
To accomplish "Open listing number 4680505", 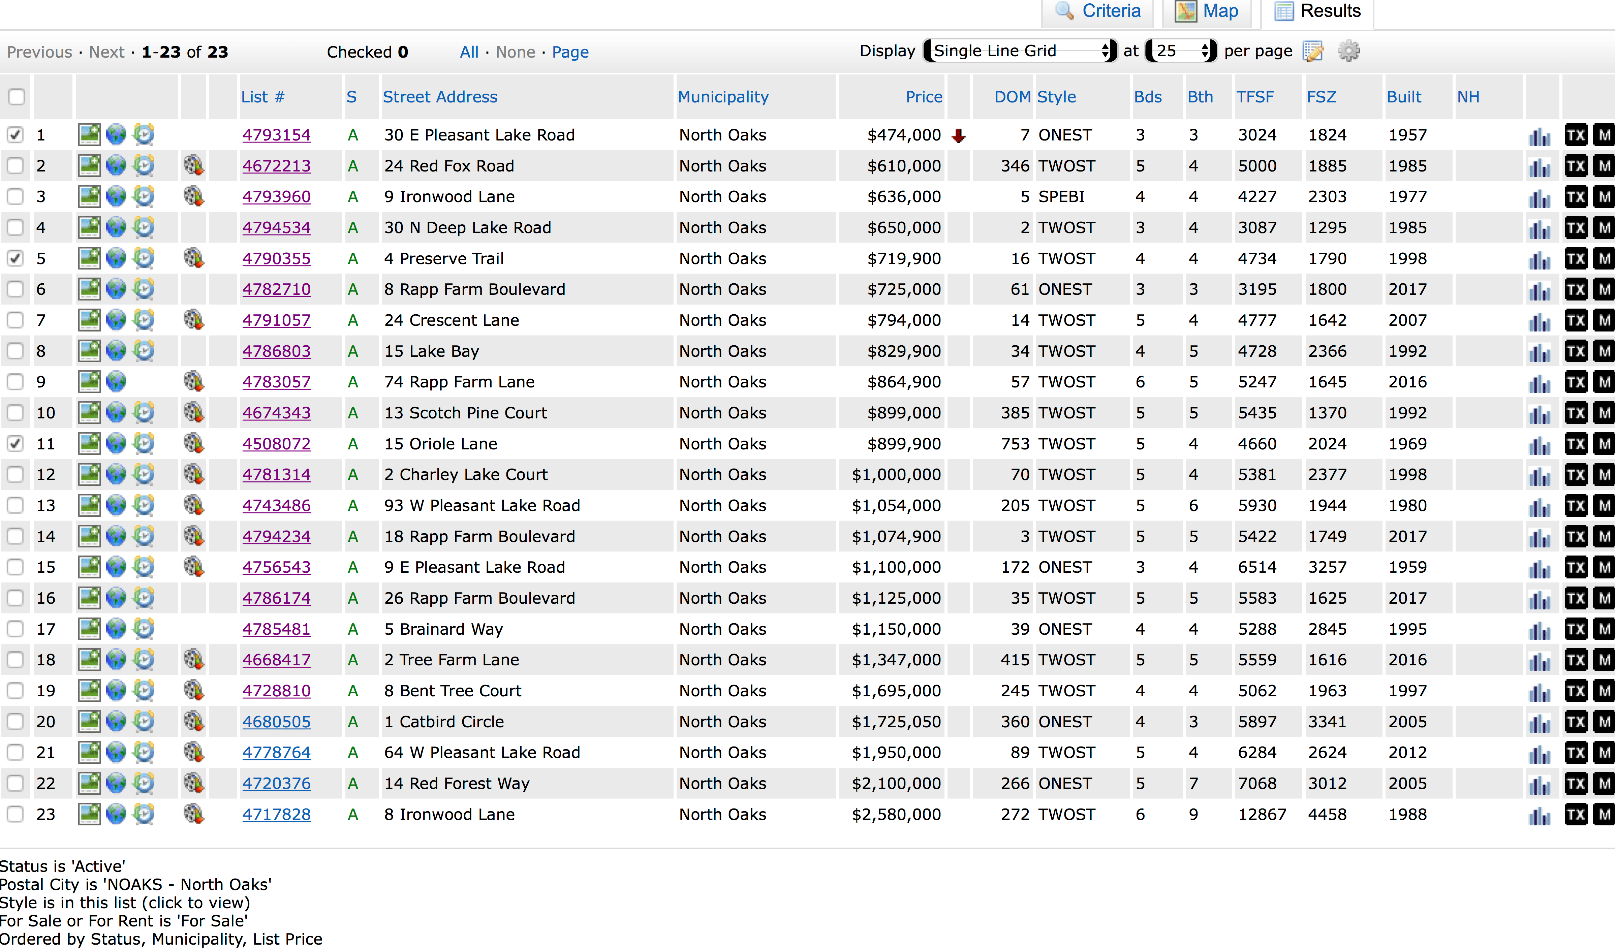I will click(x=276, y=722).
